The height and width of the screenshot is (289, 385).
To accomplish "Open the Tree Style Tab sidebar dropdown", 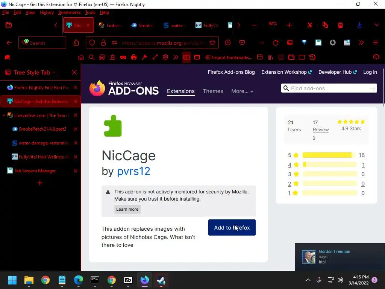I will coord(54,73).
